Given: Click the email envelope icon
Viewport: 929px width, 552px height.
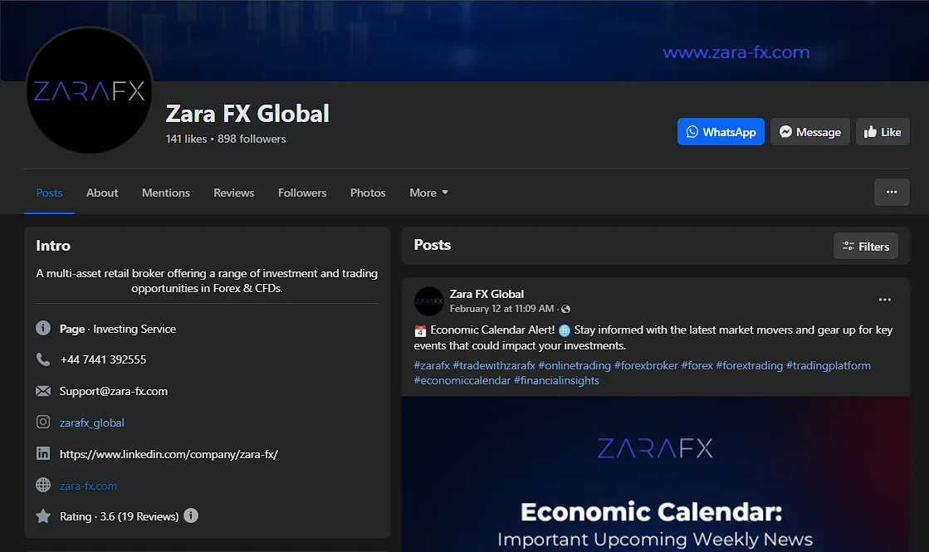Looking at the screenshot, I should [43, 391].
